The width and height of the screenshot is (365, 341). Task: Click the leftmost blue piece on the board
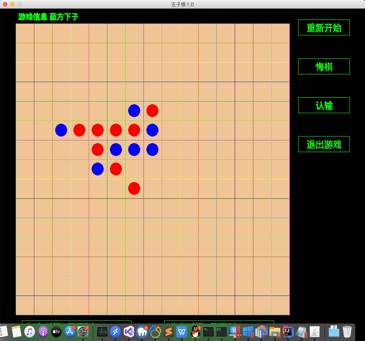click(x=61, y=130)
